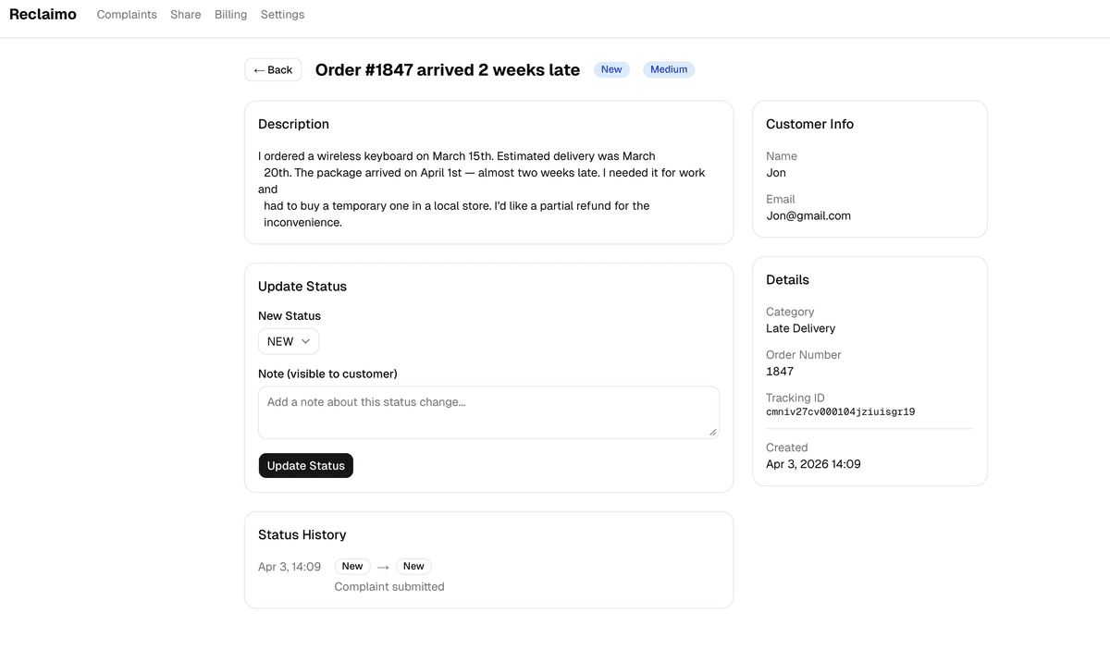Navigate to Settings
1110x662 pixels.
(282, 15)
